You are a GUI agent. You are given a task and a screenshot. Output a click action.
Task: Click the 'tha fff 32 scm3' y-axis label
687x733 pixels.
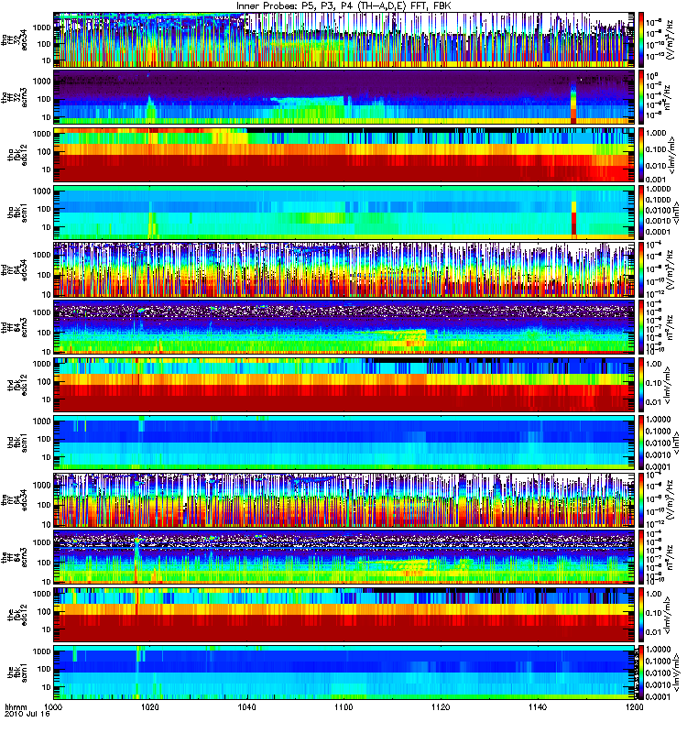(x=14, y=97)
